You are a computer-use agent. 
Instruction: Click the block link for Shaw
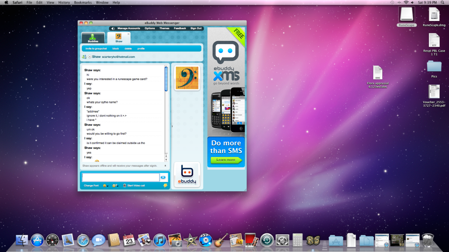[115, 49]
